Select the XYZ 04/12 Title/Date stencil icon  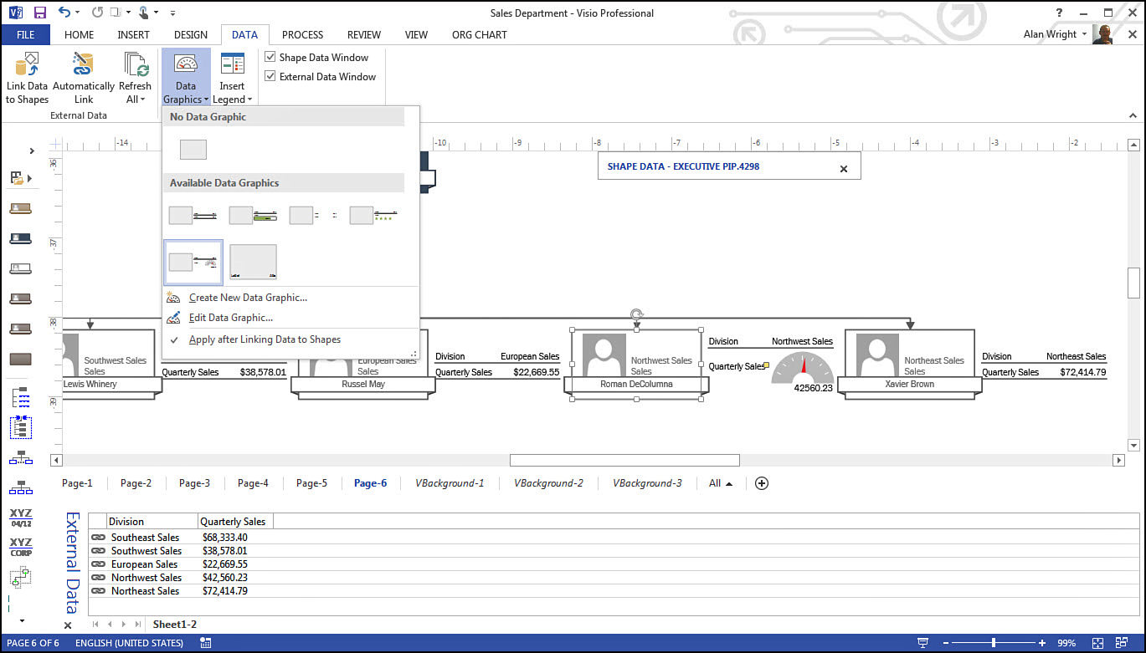tap(20, 518)
